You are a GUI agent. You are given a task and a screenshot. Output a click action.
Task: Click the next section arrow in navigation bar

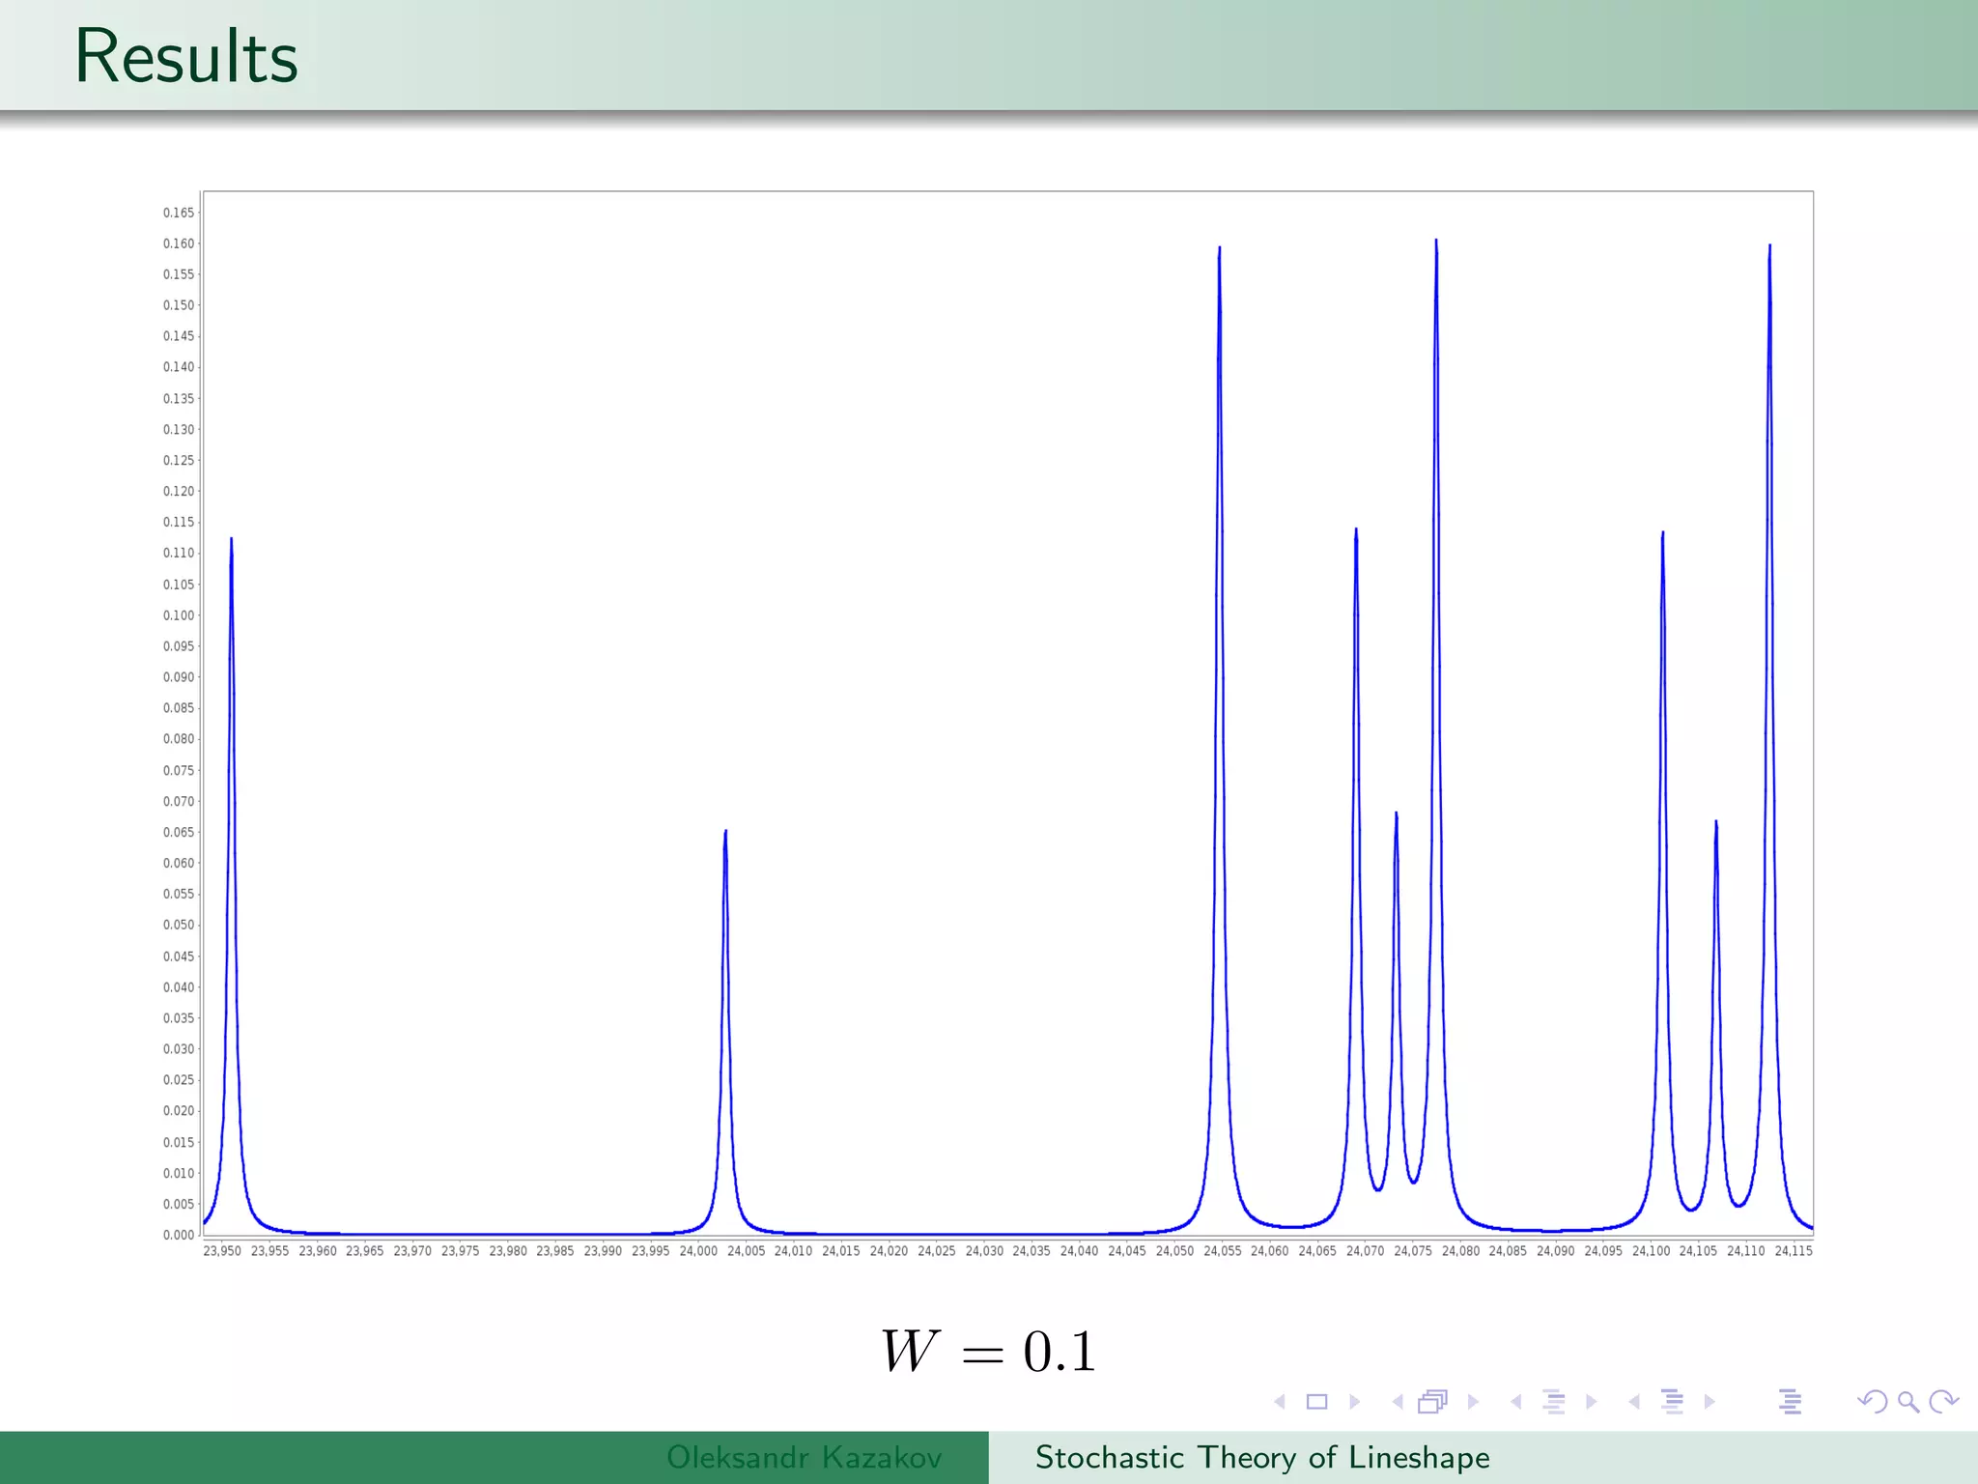point(1710,1402)
